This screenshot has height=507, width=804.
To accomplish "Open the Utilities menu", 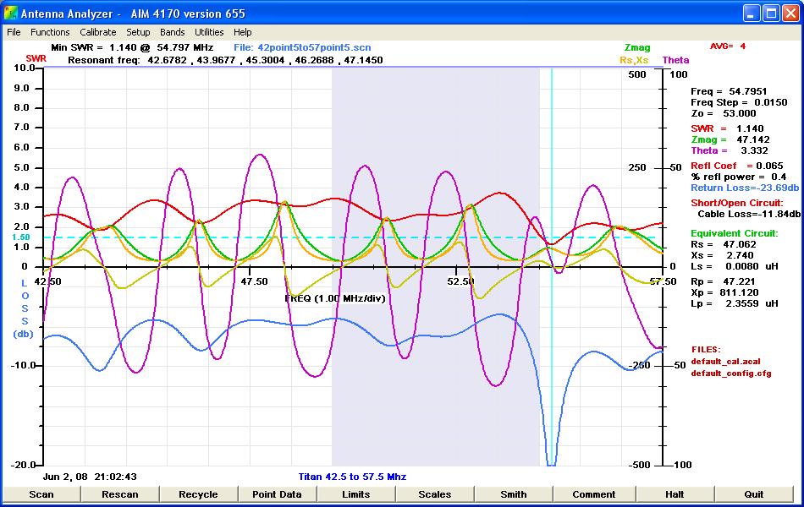I will 209,32.
